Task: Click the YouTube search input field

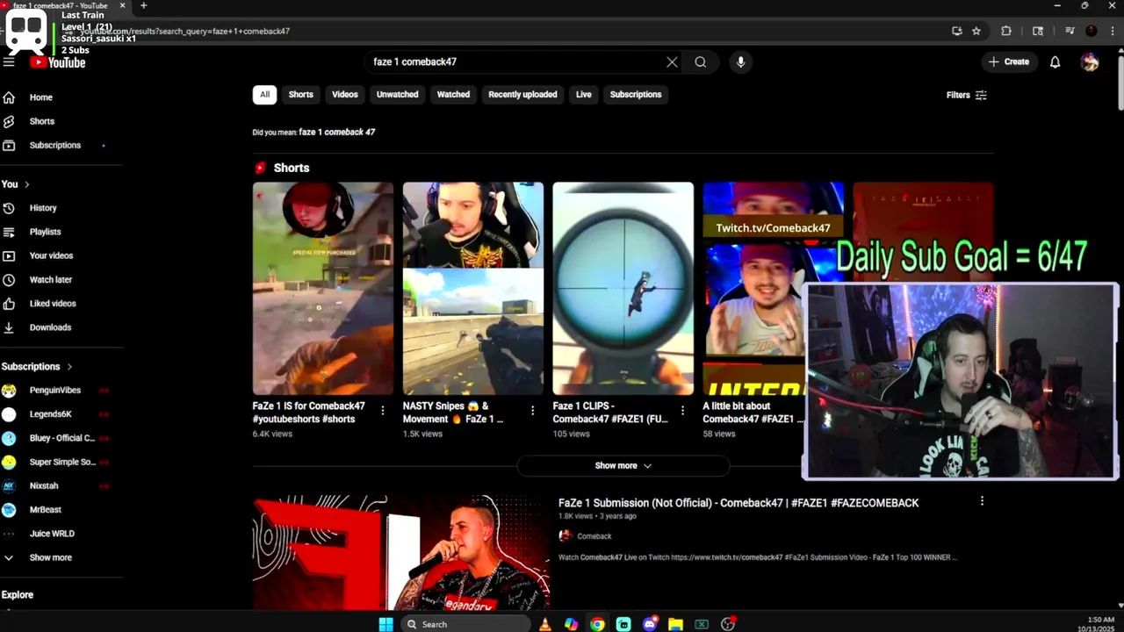Action: pos(516,61)
